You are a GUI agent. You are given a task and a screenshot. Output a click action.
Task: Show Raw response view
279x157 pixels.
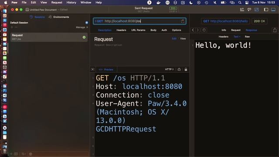click(x=247, y=37)
